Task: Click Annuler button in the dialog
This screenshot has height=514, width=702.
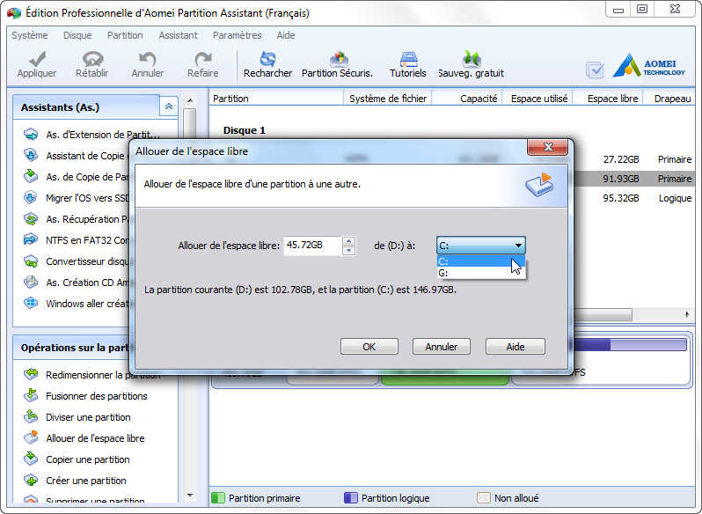Action: (x=442, y=347)
